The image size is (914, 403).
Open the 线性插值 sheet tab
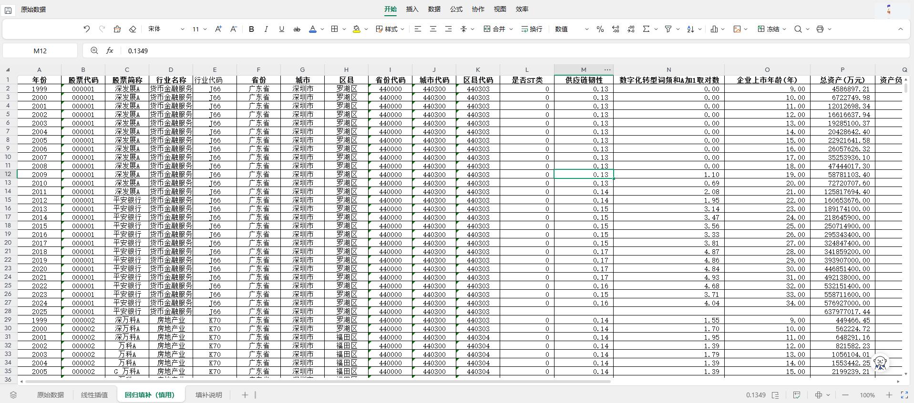(94, 395)
